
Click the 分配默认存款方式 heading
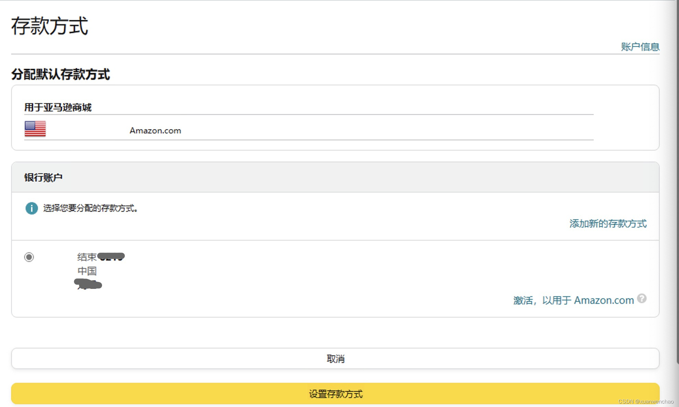[x=60, y=74]
